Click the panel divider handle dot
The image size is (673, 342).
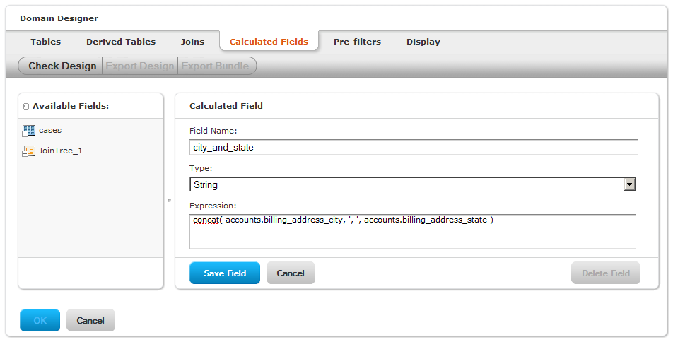coord(169,200)
